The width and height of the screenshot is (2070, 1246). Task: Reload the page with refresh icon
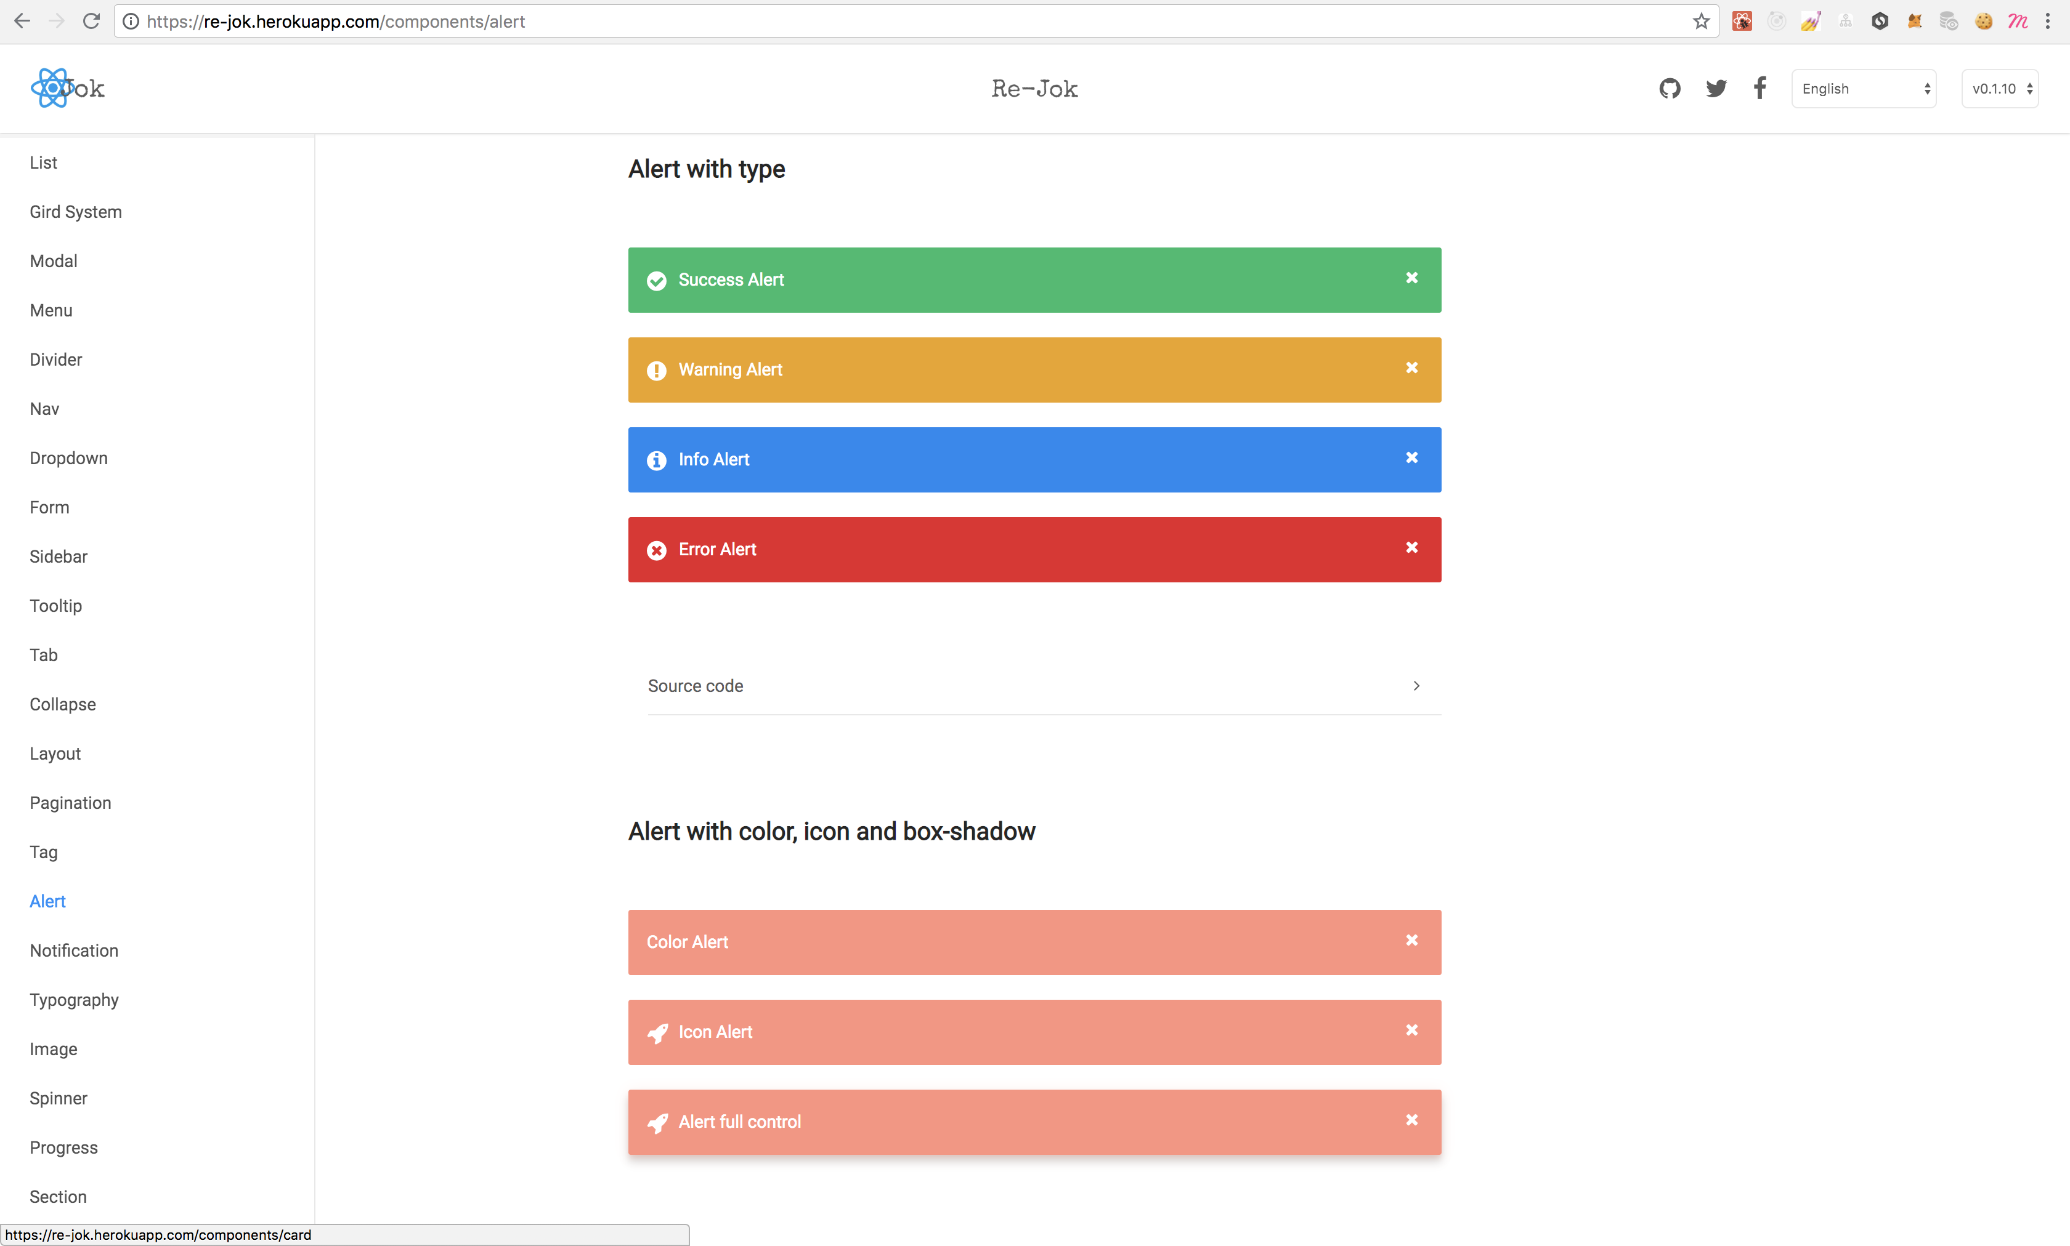92,21
